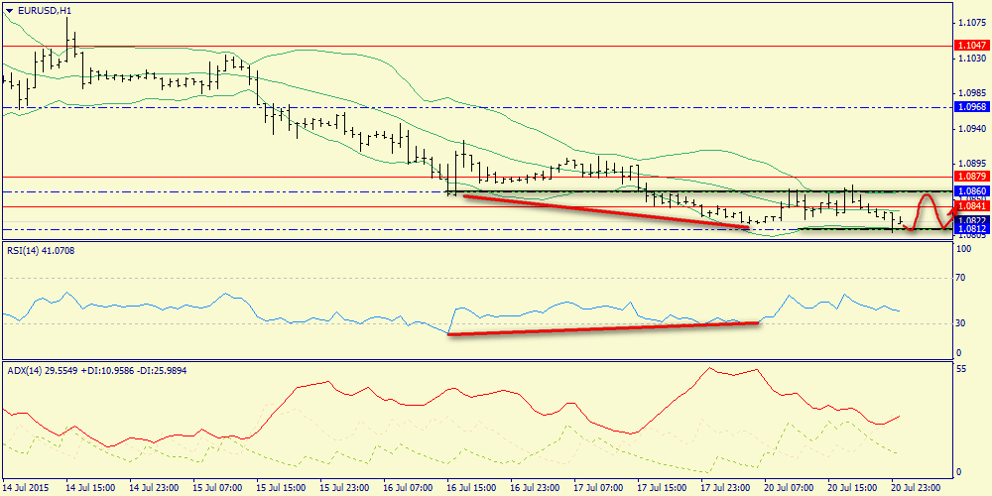Image resolution: width=992 pixels, height=496 pixels.
Task: Select the RSI(14) 41.0708 indicator label
Action: coord(43,251)
